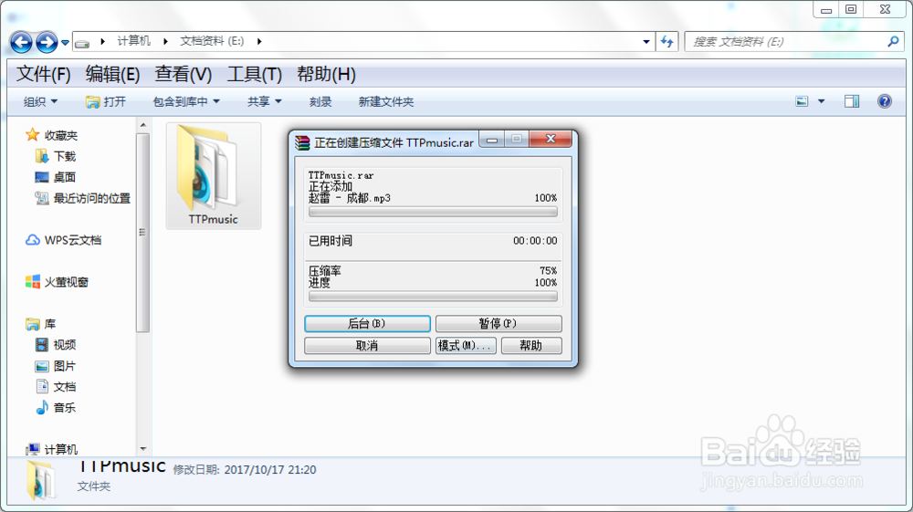This screenshot has width=913, height=512.
Task: Select the TTPmusic folder thumbnail
Action: [x=213, y=175]
